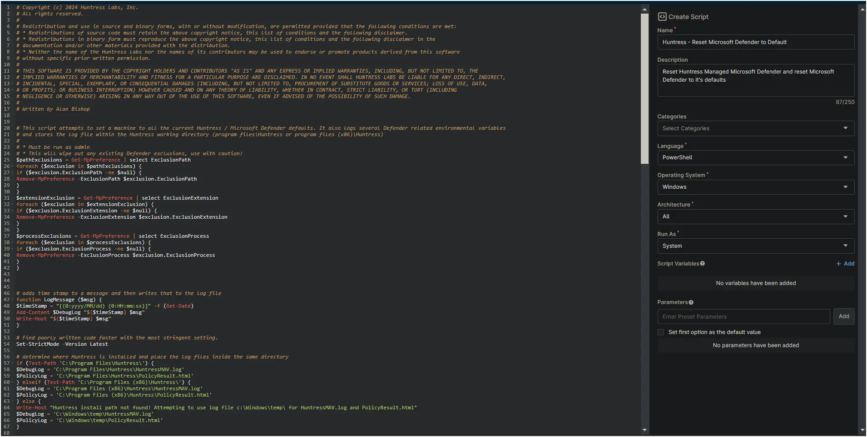
Task: Click into the Description text area
Action: tap(756, 80)
